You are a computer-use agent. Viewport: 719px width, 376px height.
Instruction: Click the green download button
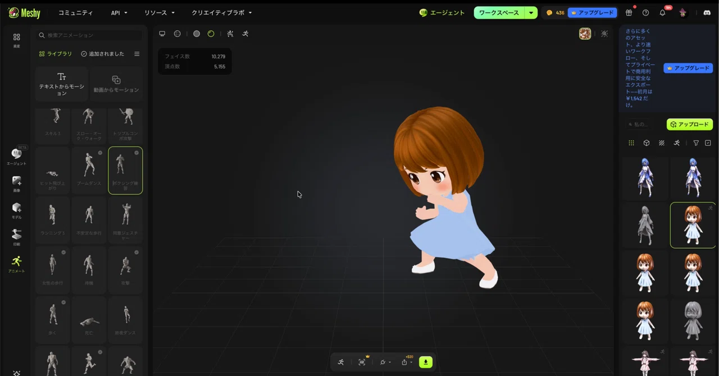point(426,362)
